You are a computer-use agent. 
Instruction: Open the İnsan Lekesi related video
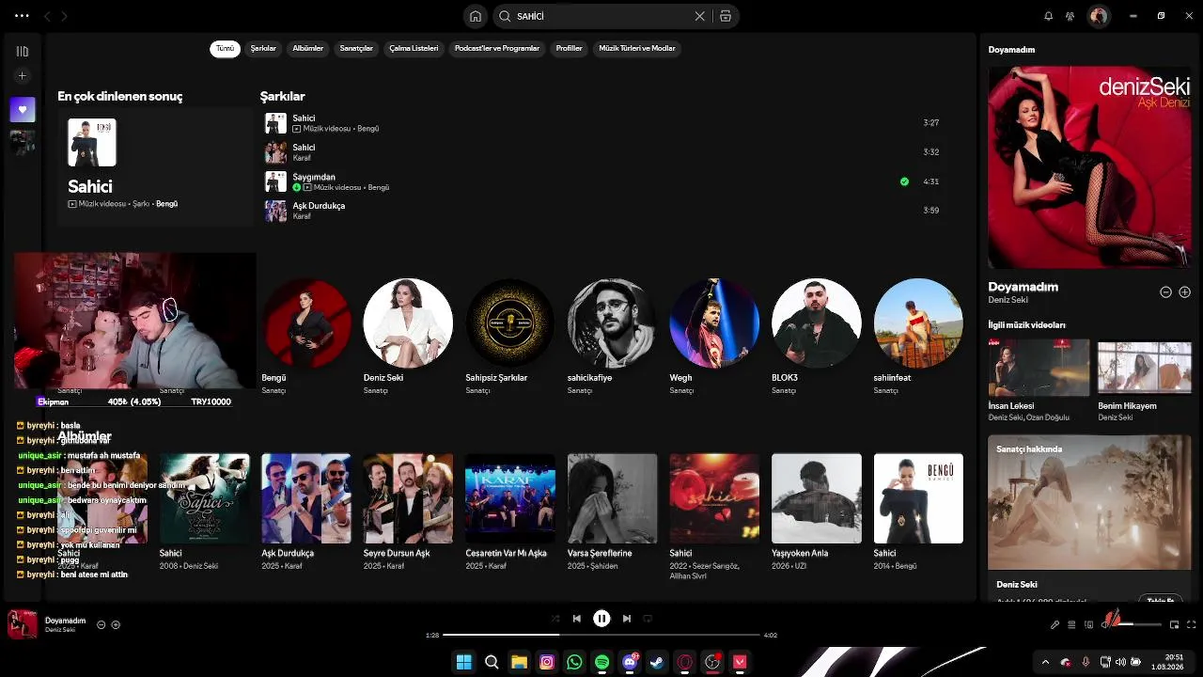tap(1039, 380)
